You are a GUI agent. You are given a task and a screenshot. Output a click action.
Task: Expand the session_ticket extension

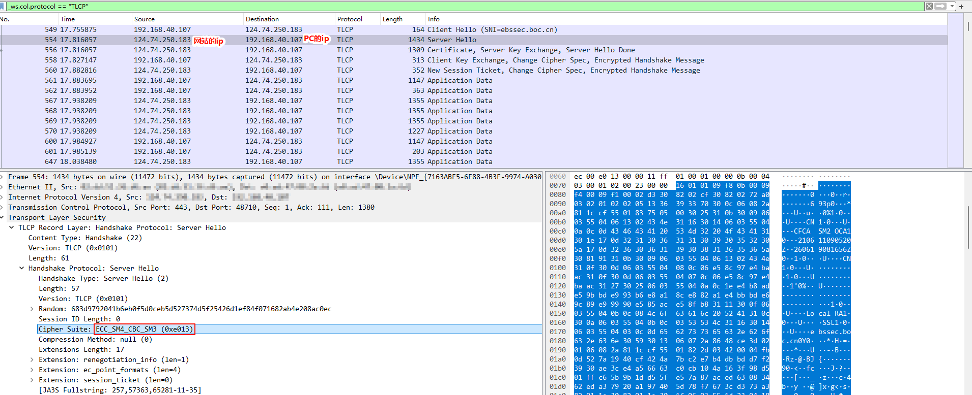click(32, 380)
